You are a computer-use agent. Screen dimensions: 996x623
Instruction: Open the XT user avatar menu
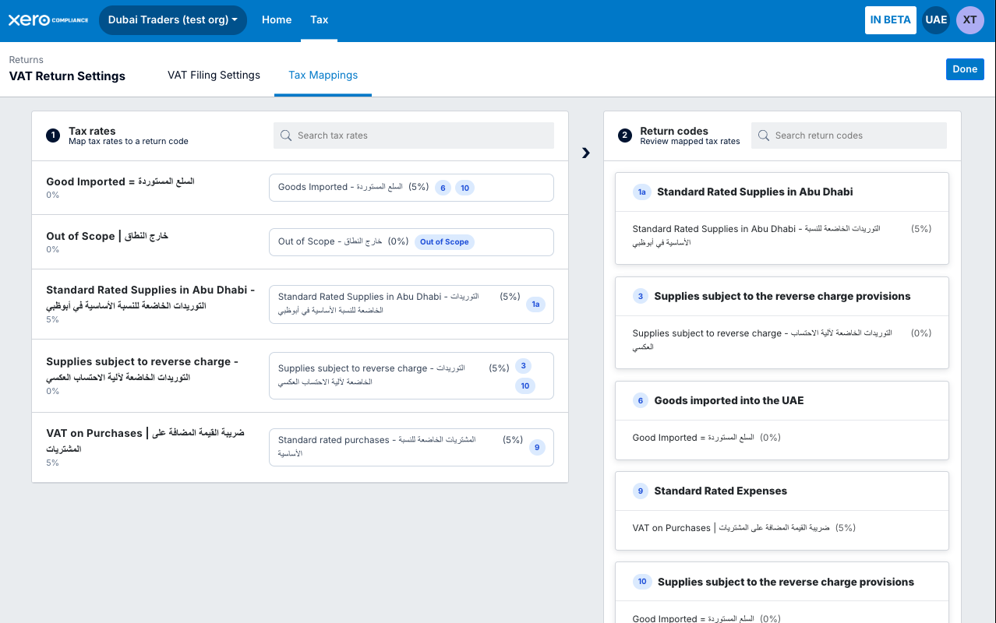[x=970, y=20]
